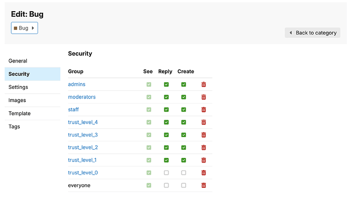Follow the staff group link
This screenshot has height=198, width=350.
pyautogui.click(x=73, y=110)
